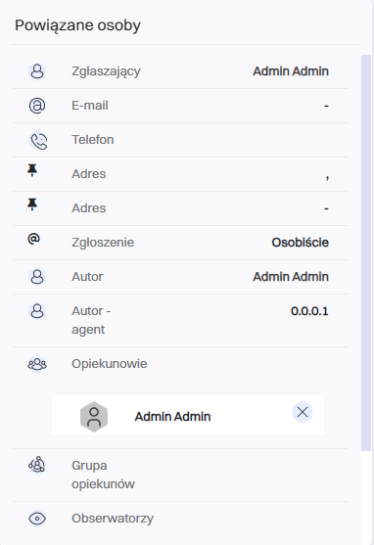Click the 0.0.0.1 agent value
The image size is (374, 545).
(x=309, y=311)
